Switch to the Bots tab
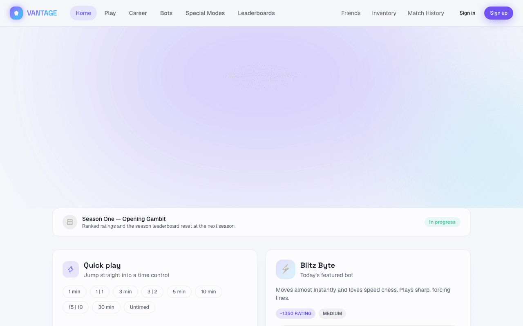This screenshot has width=523, height=326. 166,13
